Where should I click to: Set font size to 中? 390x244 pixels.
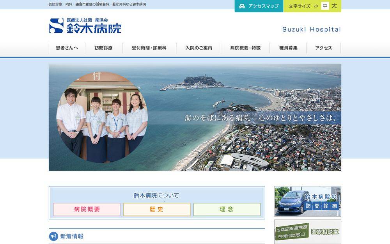[325, 6]
